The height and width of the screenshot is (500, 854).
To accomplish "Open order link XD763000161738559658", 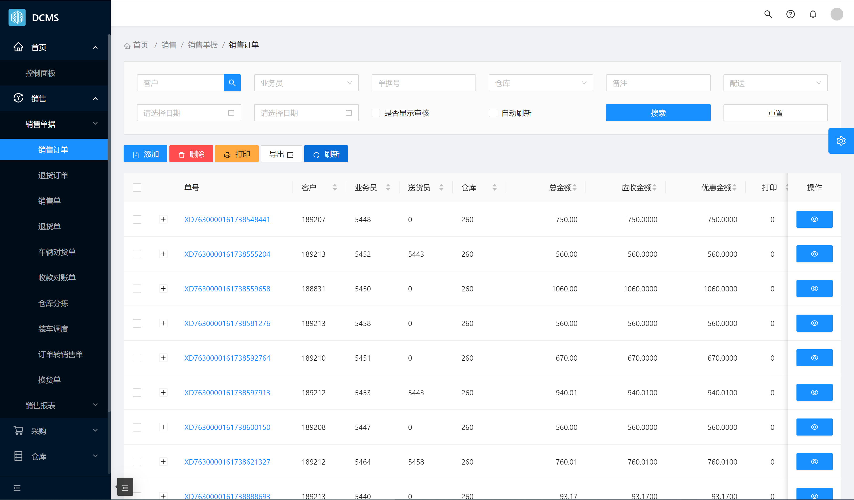I will [x=227, y=289].
